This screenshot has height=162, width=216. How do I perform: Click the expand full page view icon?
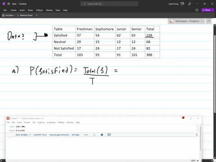208,21
